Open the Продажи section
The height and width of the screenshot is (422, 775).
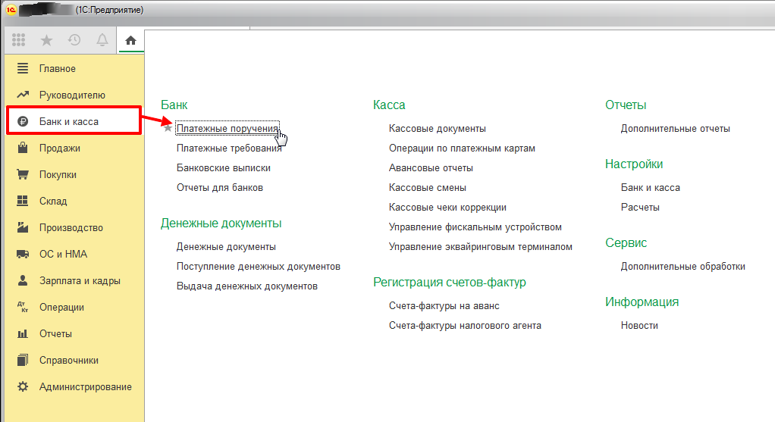(60, 148)
